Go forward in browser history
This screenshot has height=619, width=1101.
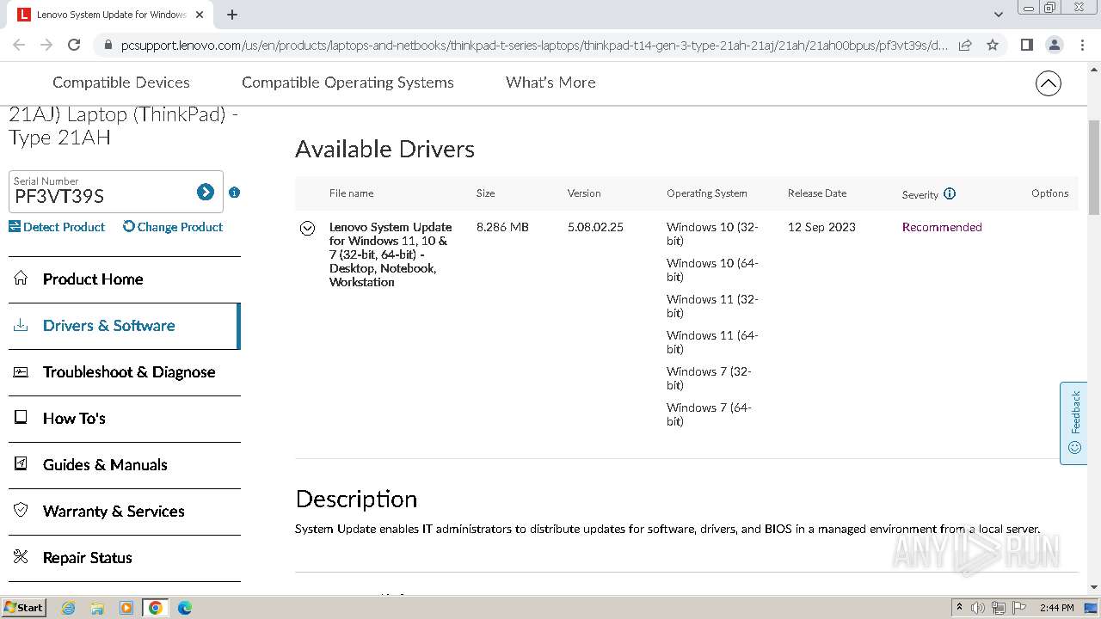click(x=46, y=45)
